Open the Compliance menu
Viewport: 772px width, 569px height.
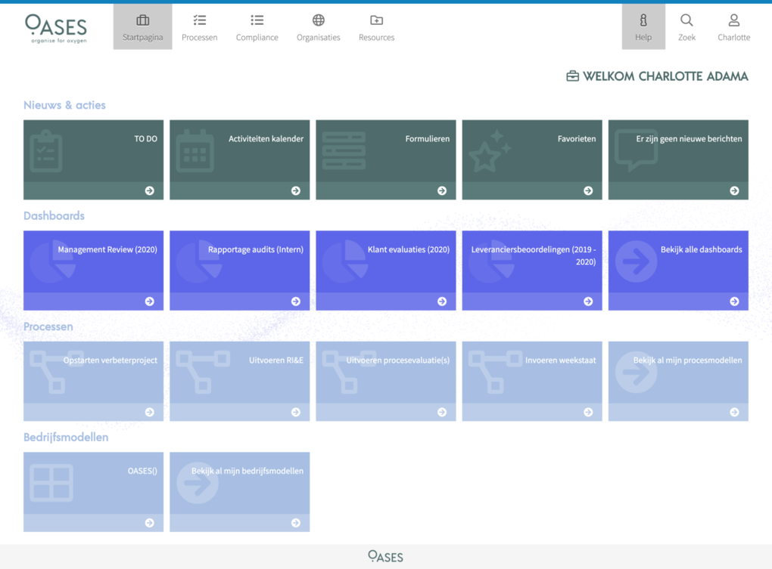coord(257,27)
